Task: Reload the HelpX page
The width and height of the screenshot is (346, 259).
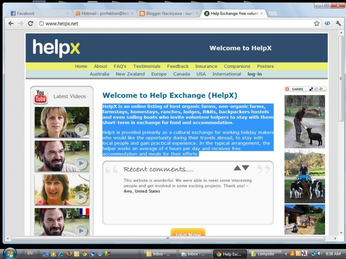Action: pos(30,23)
